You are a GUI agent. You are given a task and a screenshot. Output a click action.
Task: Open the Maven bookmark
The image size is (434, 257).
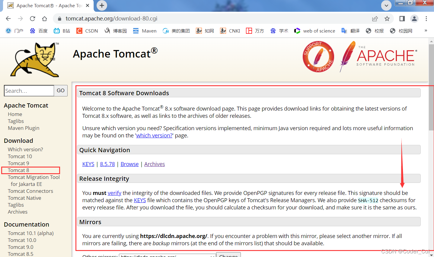pyautogui.click(x=145, y=31)
